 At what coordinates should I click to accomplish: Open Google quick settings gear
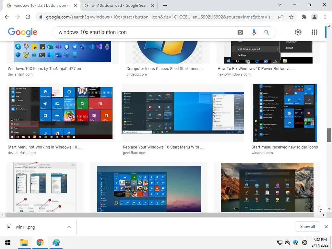coord(298,32)
